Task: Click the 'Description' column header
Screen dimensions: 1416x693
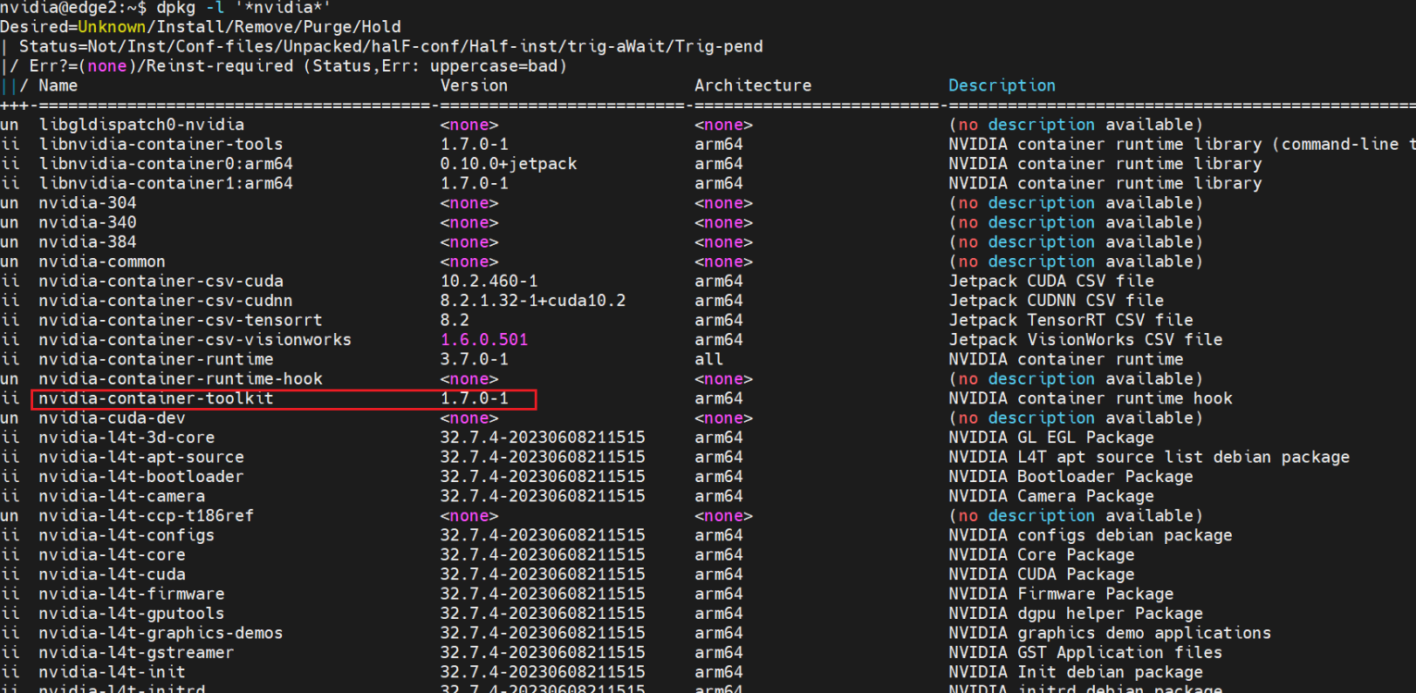Action: 1002,85
